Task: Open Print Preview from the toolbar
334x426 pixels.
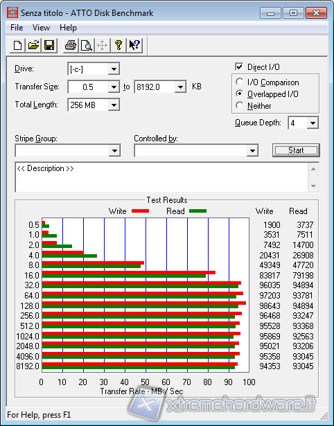Action: click(x=87, y=45)
